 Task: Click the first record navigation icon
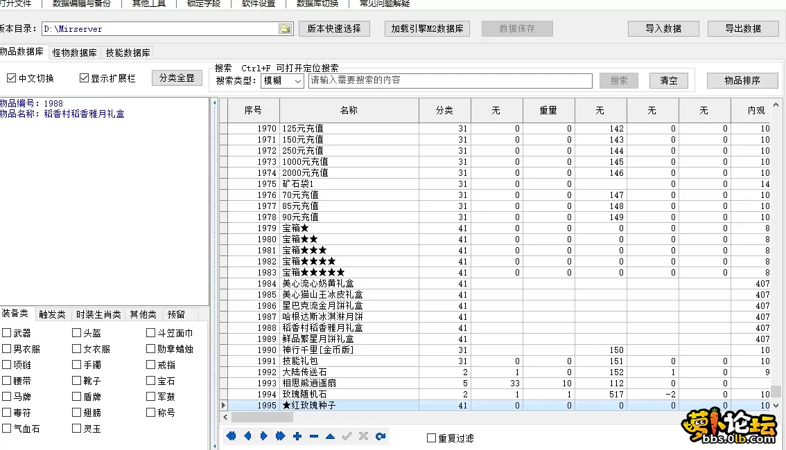(x=231, y=436)
